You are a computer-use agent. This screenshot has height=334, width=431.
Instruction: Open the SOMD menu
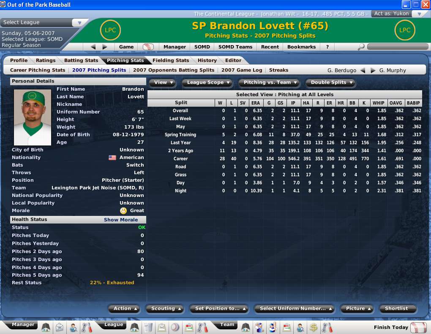(202, 47)
